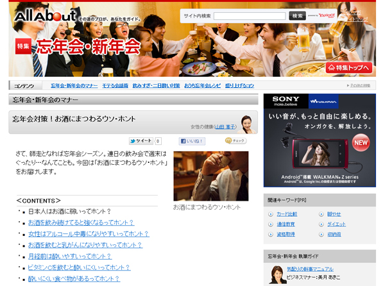Open おうち忘年会レシピ nav tab
This screenshot has width=385, height=286.
(x=202, y=85)
